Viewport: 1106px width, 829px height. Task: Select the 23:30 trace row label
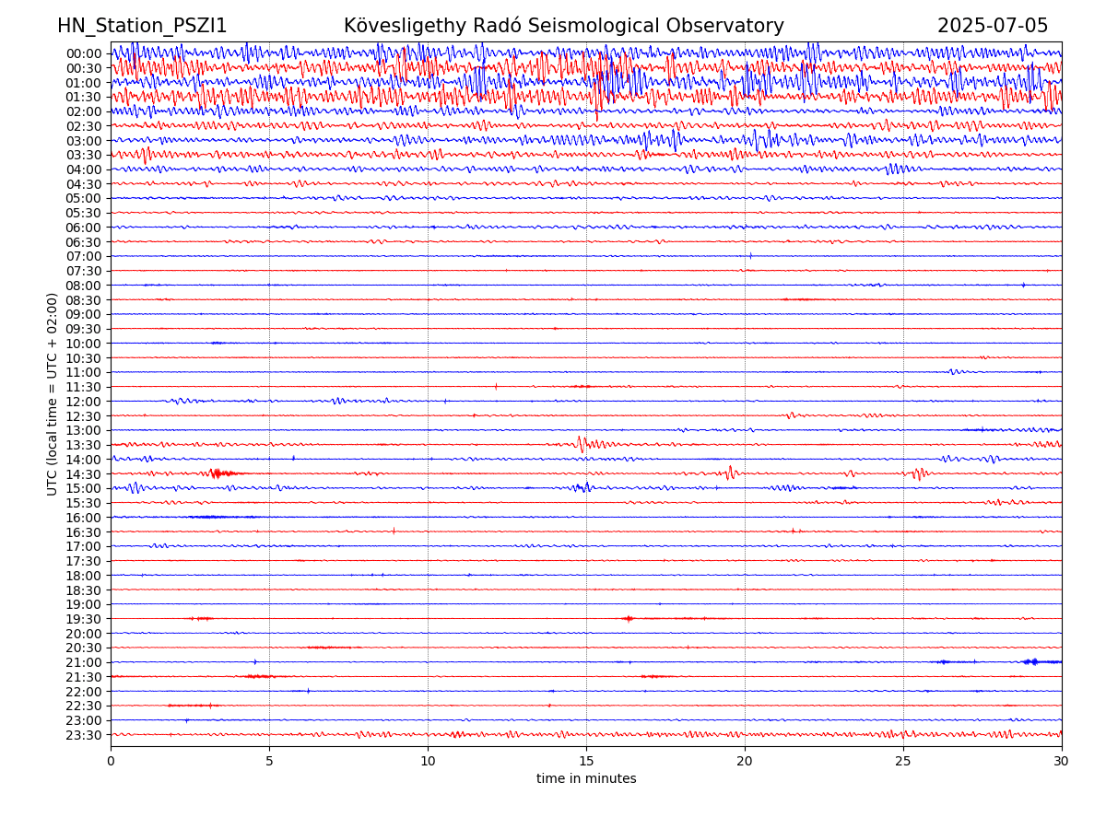[83, 735]
